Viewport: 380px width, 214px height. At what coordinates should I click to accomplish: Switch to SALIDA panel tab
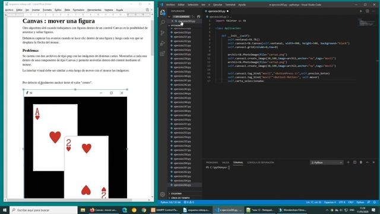pos(226,162)
